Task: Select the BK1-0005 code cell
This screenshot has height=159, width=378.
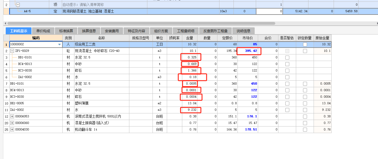Action: (36, 103)
